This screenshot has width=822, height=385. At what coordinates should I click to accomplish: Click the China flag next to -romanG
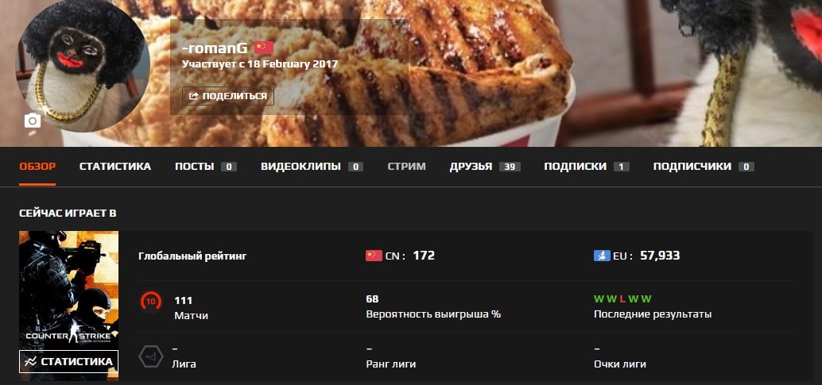point(264,48)
